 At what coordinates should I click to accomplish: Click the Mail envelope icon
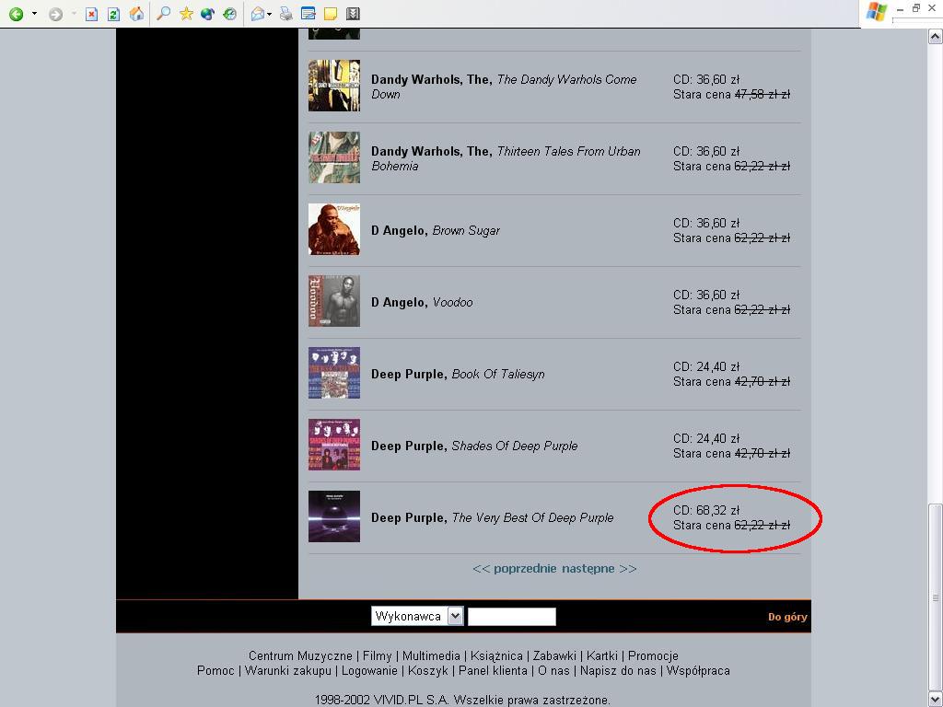[x=258, y=13]
